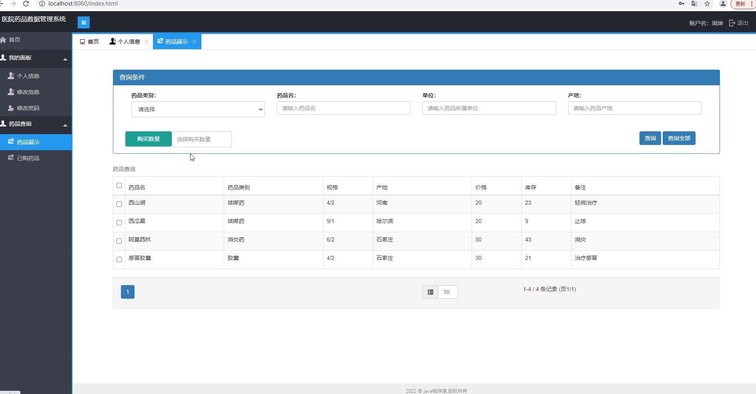
Task: Click the green 购买数量 button
Action: (x=148, y=139)
